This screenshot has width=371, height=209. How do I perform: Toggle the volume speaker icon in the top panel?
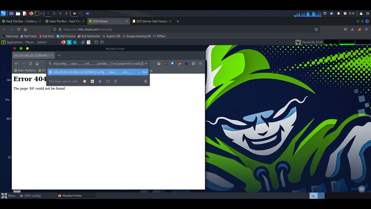point(332,13)
